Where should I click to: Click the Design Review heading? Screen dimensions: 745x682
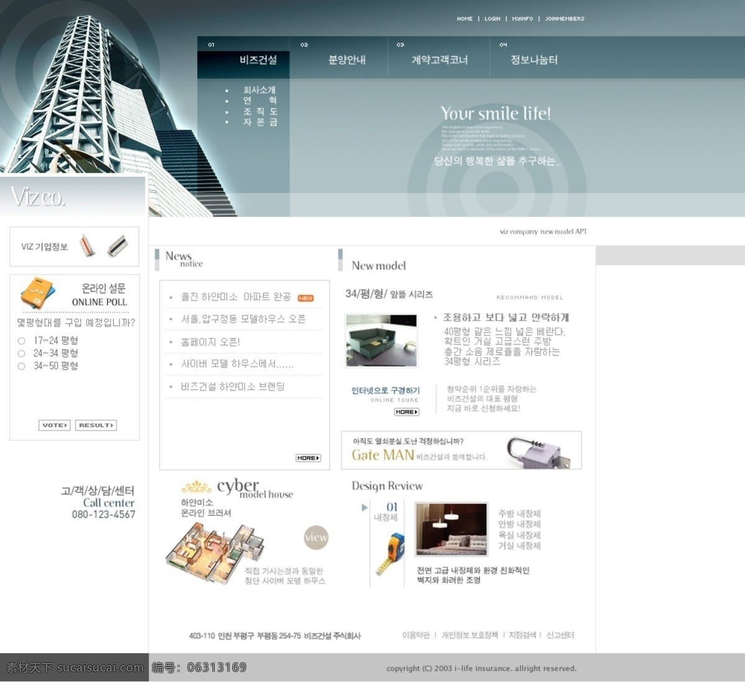point(387,486)
